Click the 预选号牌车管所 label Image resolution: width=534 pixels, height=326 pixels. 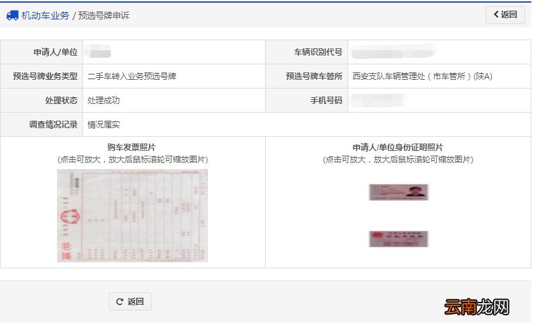tap(314, 76)
